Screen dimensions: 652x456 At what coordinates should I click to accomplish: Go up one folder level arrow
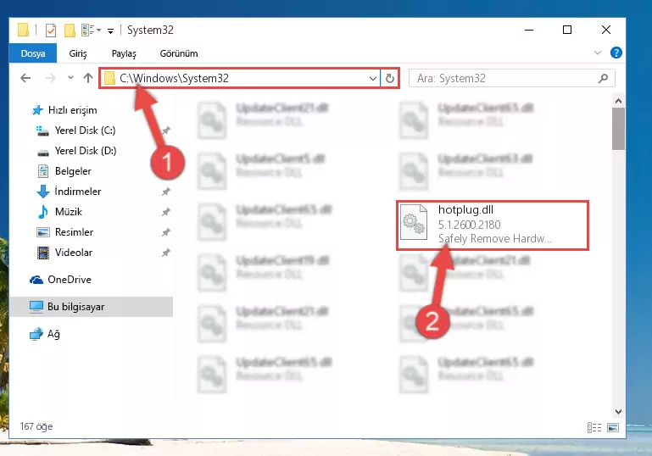(x=87, y=78)
